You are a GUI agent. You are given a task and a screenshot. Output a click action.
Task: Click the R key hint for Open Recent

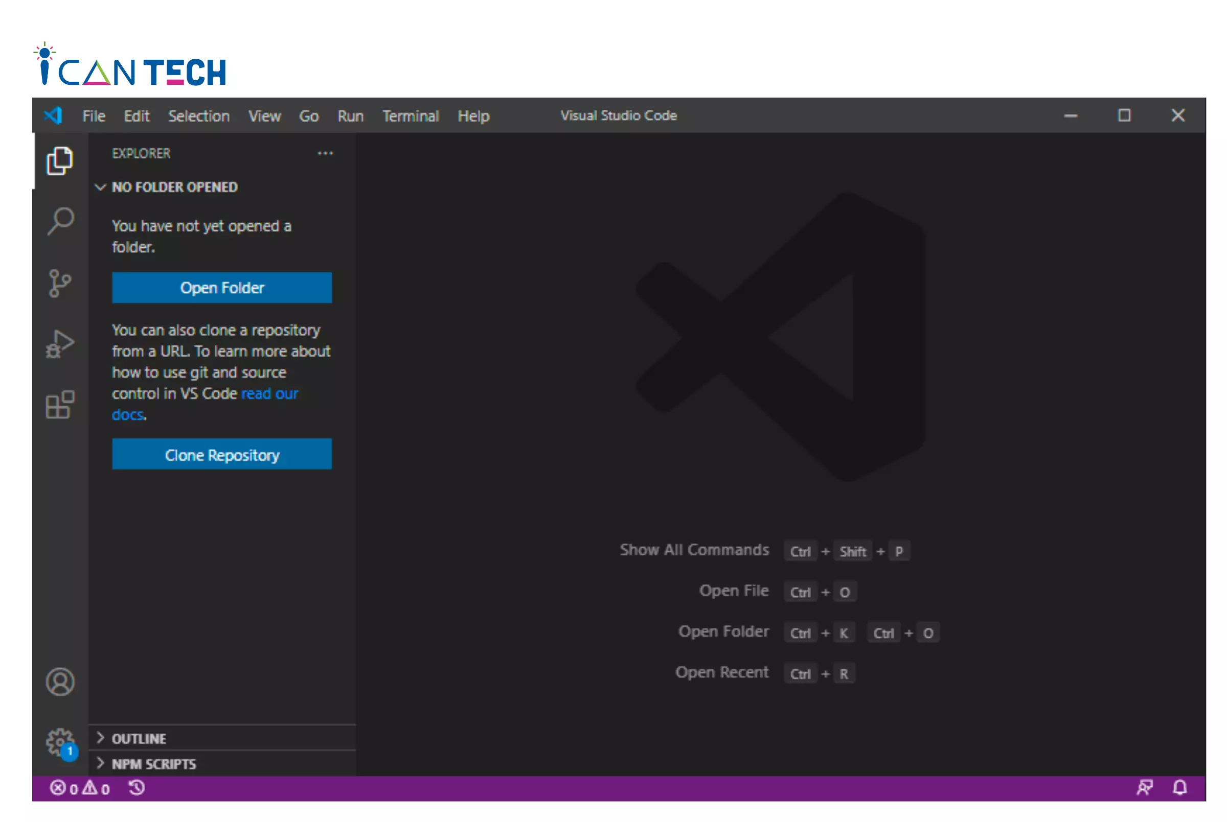[844, 674]
